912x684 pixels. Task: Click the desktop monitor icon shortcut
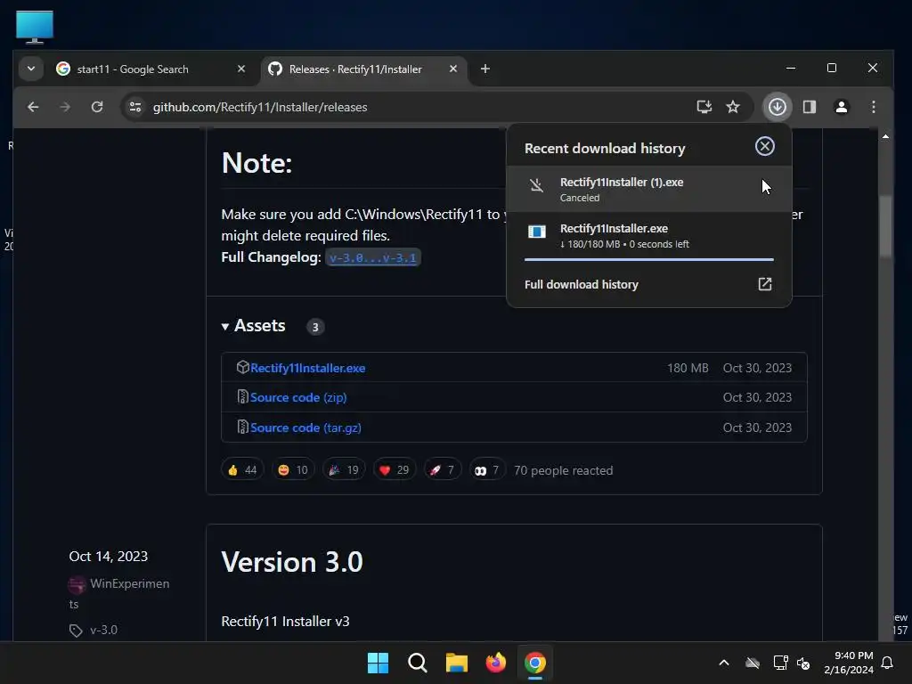[35, 26]
